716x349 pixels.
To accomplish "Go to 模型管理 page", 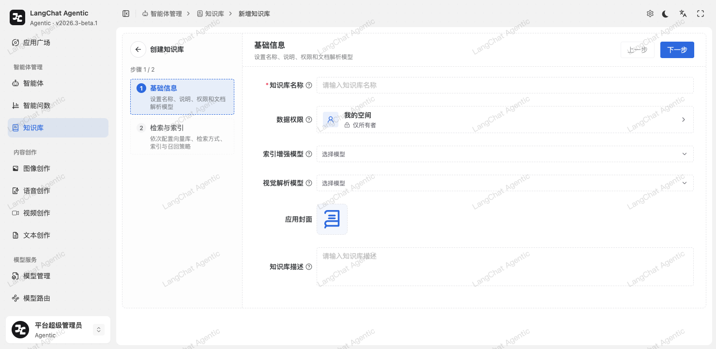I will coord(58,276).
